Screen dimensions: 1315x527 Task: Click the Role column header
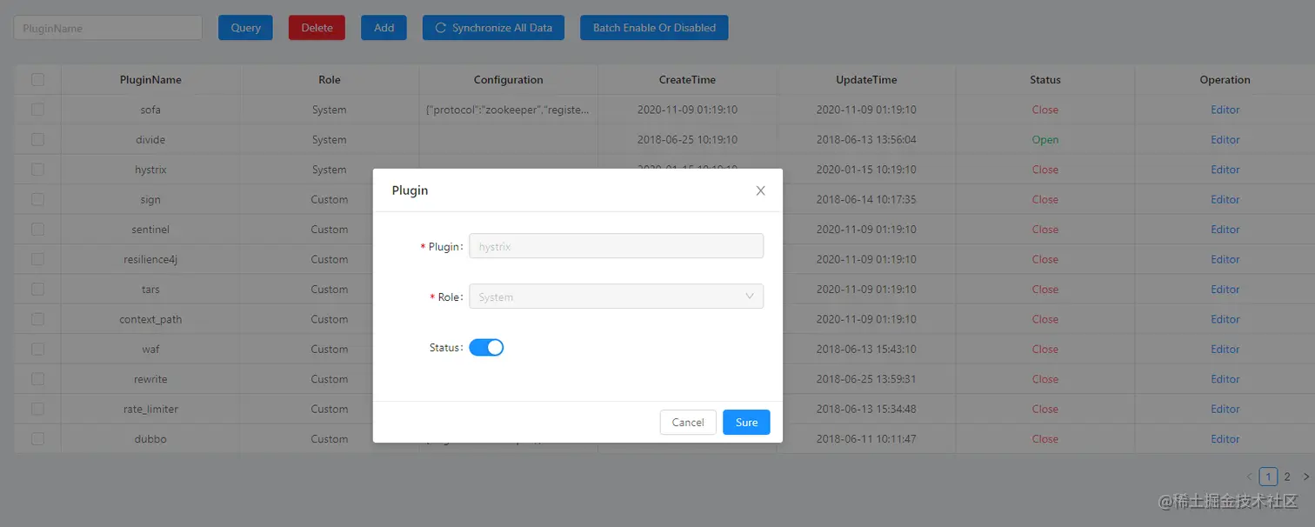330,79
